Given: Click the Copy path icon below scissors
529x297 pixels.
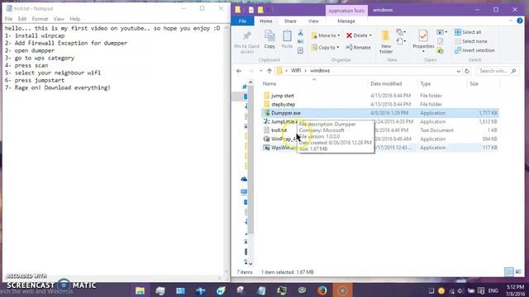Looking at the screenshot, I should [x=300, y=41].
